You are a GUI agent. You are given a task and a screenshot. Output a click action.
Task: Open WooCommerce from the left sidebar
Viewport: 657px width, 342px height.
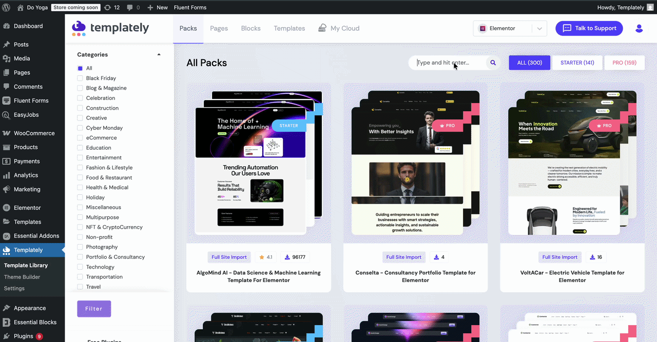click(x=34, y=133)
